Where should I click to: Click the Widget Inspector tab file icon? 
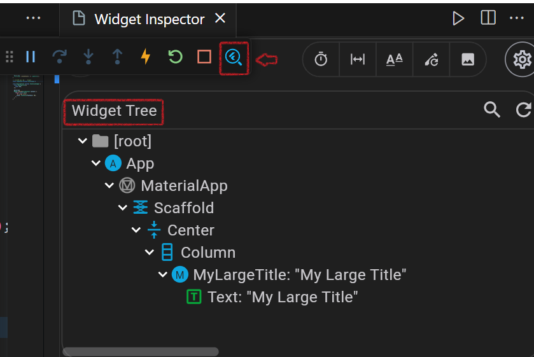79,18
